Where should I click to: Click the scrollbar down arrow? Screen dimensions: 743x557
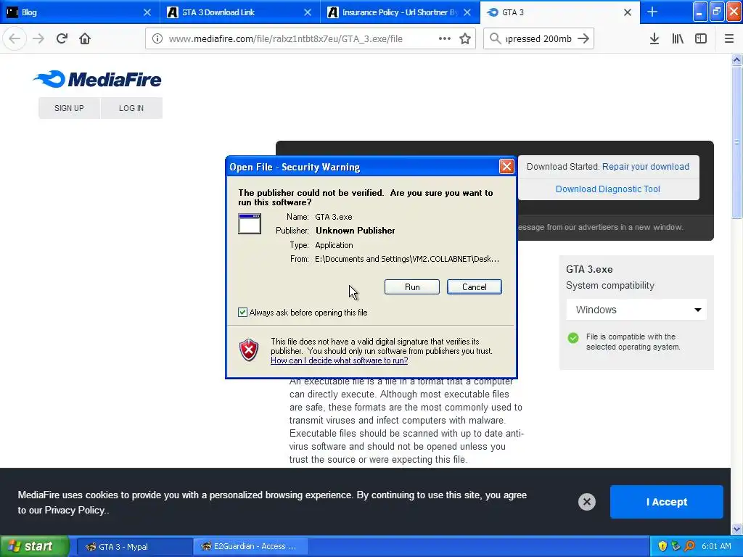click(x=736, y=529)
